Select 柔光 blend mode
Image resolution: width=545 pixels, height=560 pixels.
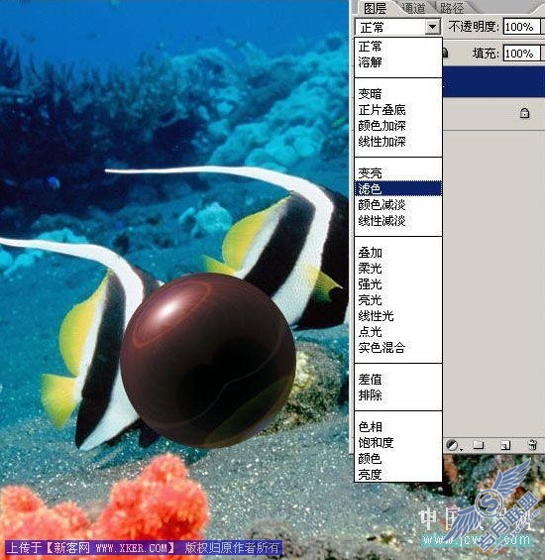pyautogui.click(x=370, y=269)
